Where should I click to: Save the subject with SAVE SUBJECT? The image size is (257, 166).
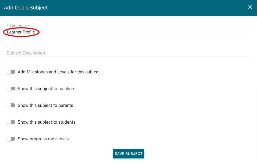click(129, 154)
